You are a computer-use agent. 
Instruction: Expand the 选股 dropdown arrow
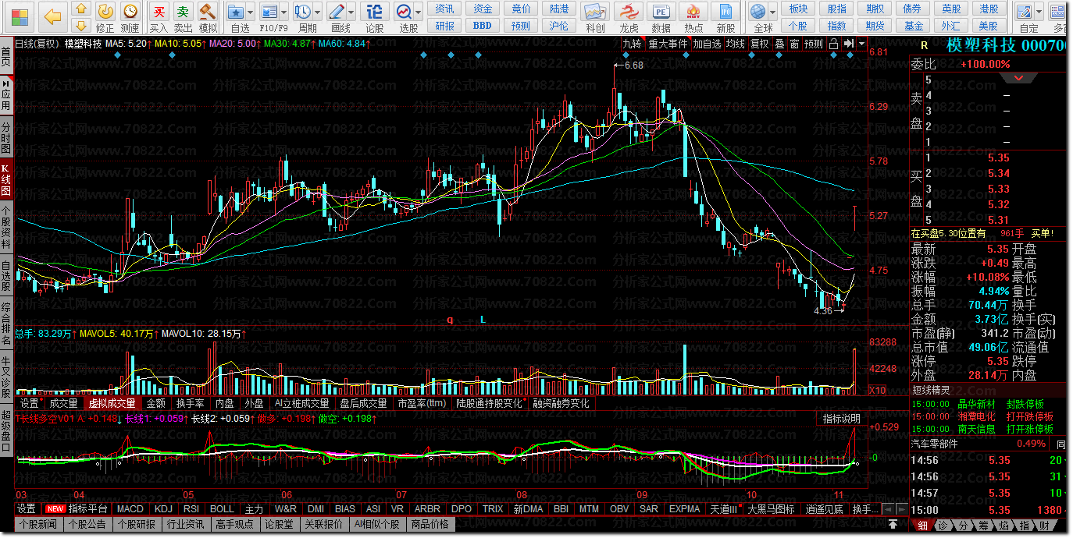(419, 12)
